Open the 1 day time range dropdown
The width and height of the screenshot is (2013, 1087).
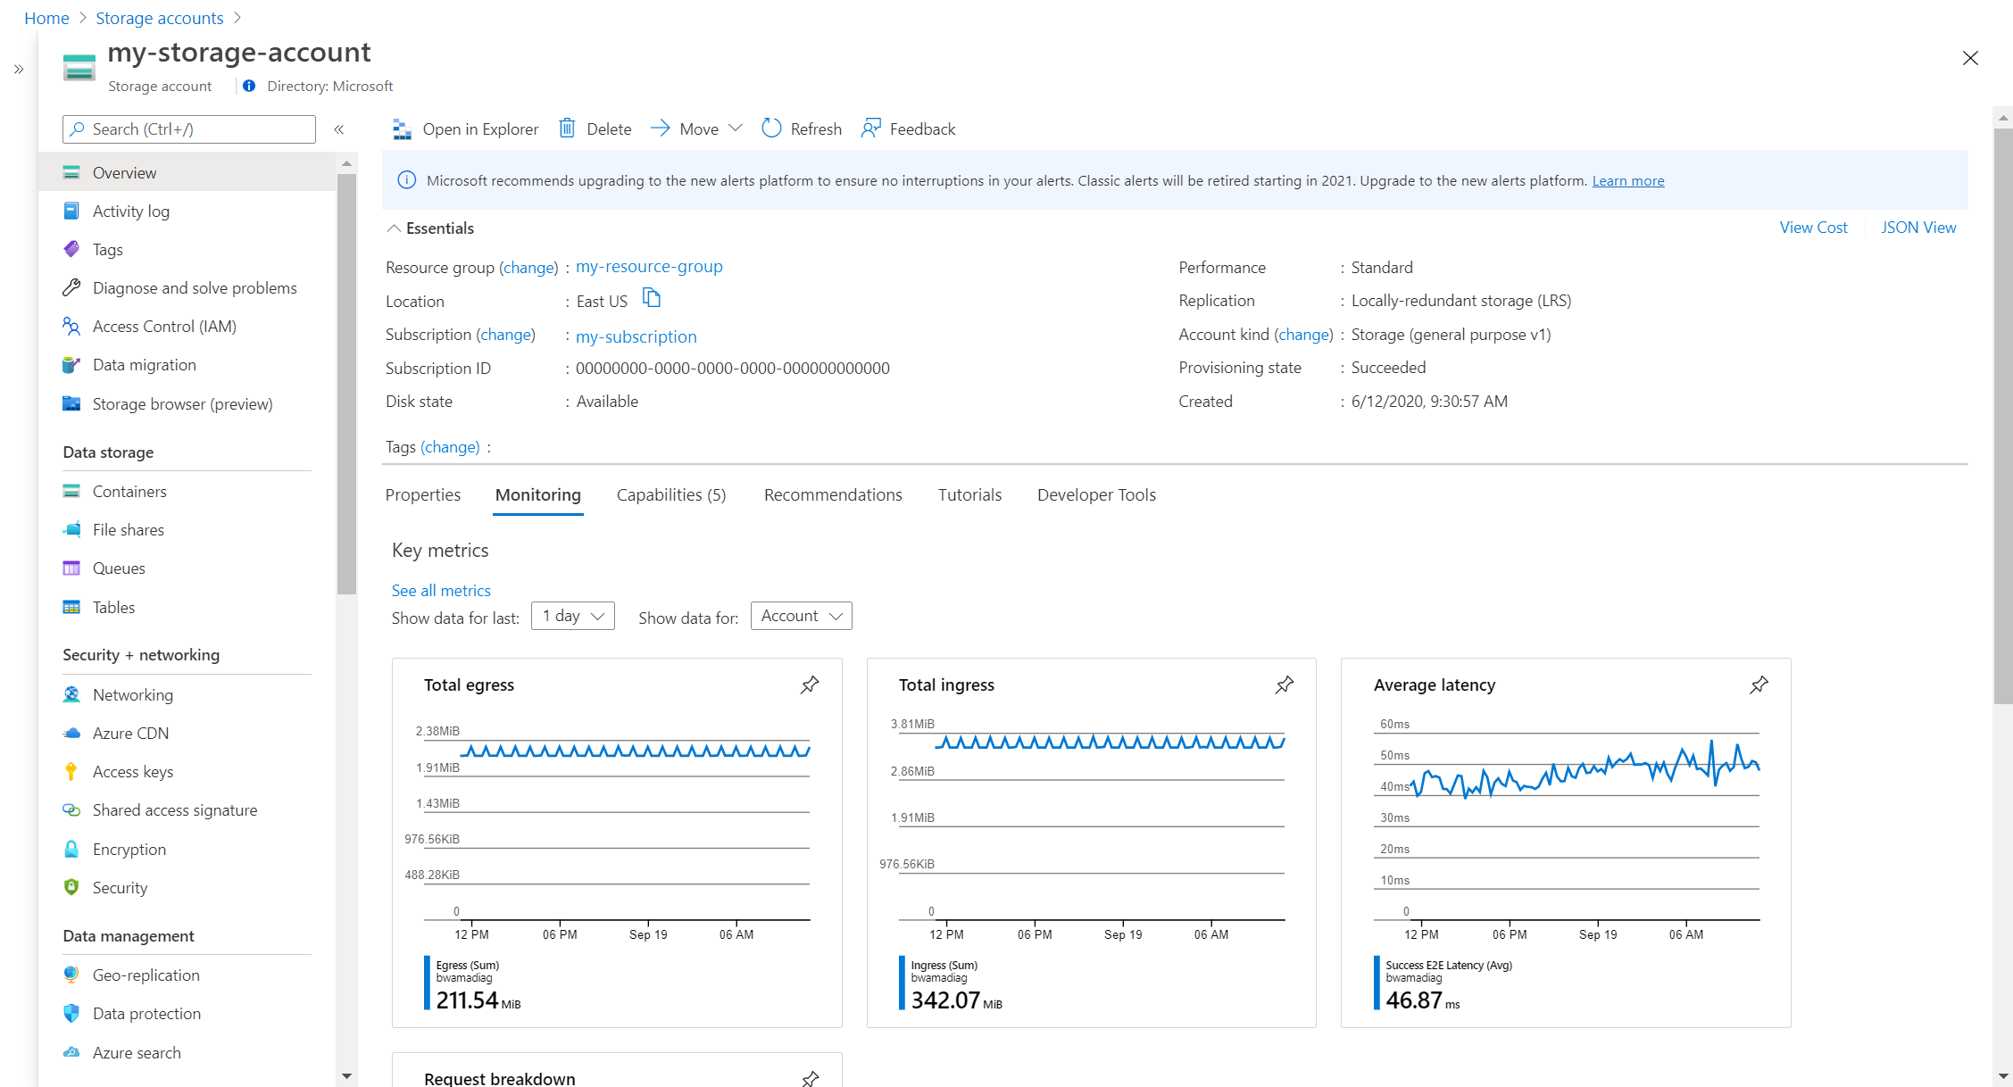[x=572, y=616]
